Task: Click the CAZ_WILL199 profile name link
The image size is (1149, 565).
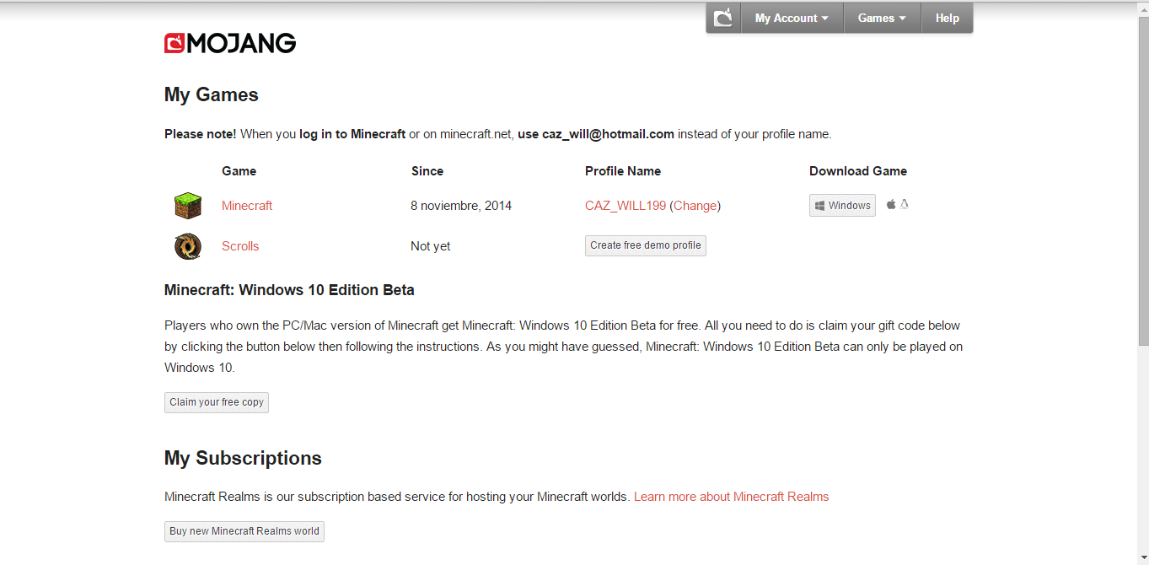Action: 626,206
